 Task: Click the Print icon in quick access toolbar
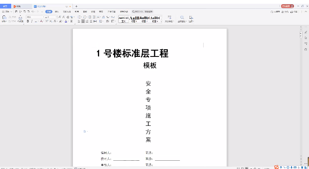[x=25, y=12]
